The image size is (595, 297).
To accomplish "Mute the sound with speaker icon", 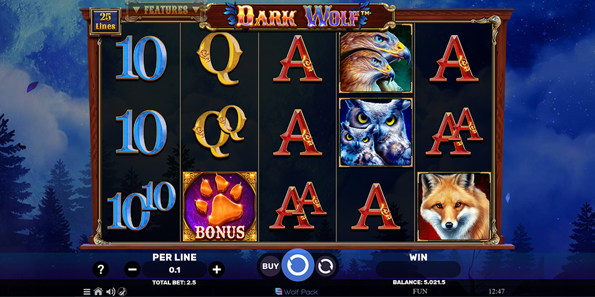I will coord(110,292).
